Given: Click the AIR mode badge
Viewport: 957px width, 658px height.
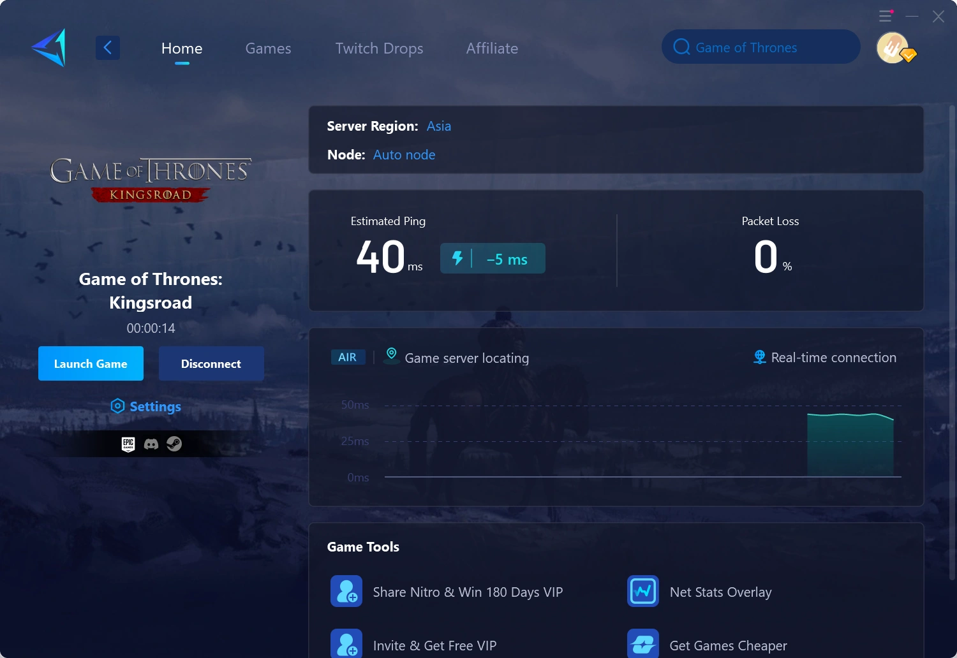Looking at the screenshot, I should [348, 357].
